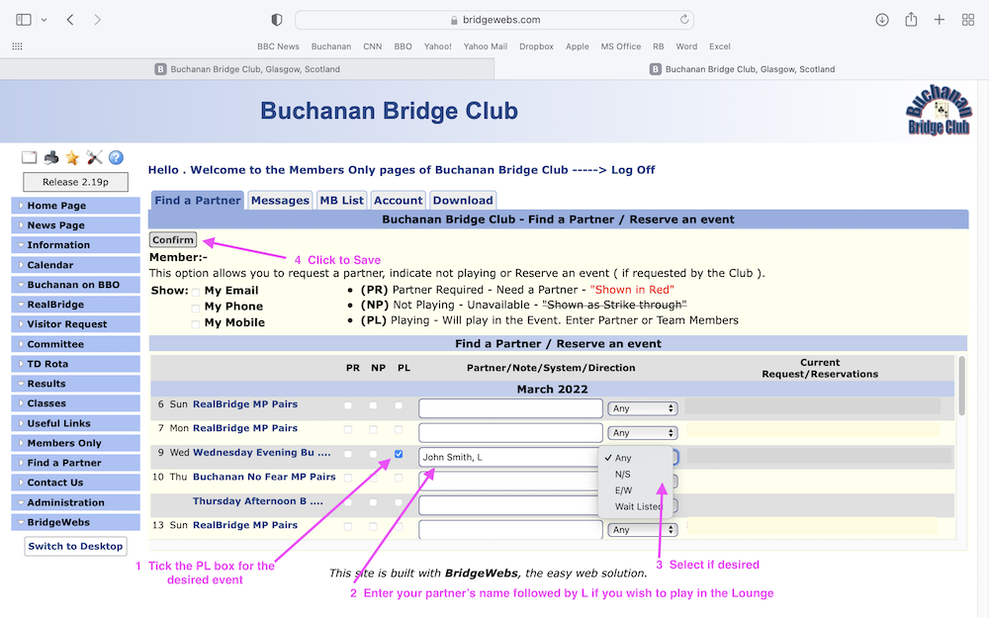Viewport: 989px width, 618px height.
Task: Open the blue question mark help icon
Action: (116, 158)
